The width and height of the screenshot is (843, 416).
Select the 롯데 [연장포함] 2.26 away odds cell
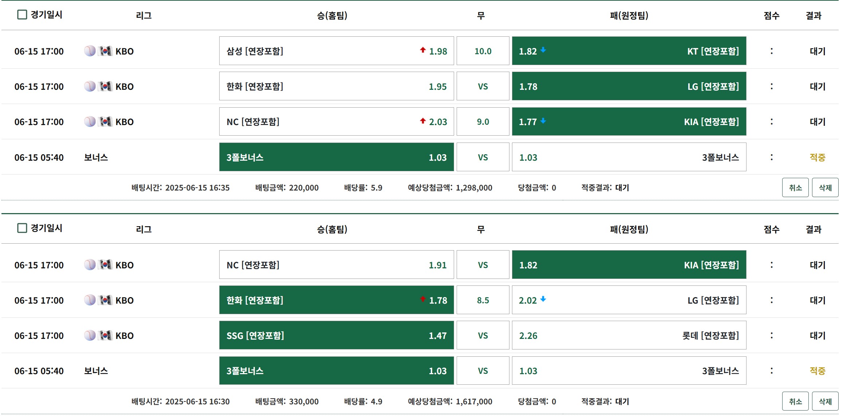click(629, 335)
